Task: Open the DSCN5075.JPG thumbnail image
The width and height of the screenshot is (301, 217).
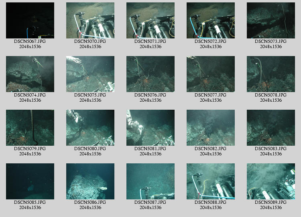Action: [x=90, y=74]
